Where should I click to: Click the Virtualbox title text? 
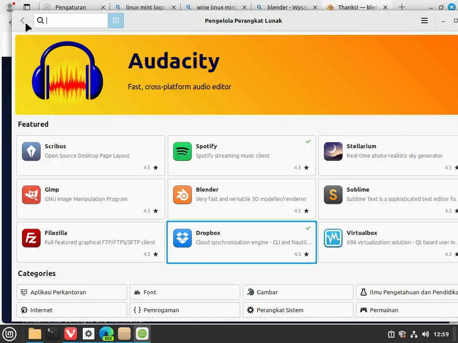tap(361, 233)
